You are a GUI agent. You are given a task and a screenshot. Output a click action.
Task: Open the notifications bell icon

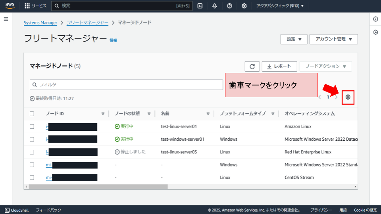click(215, 6)
